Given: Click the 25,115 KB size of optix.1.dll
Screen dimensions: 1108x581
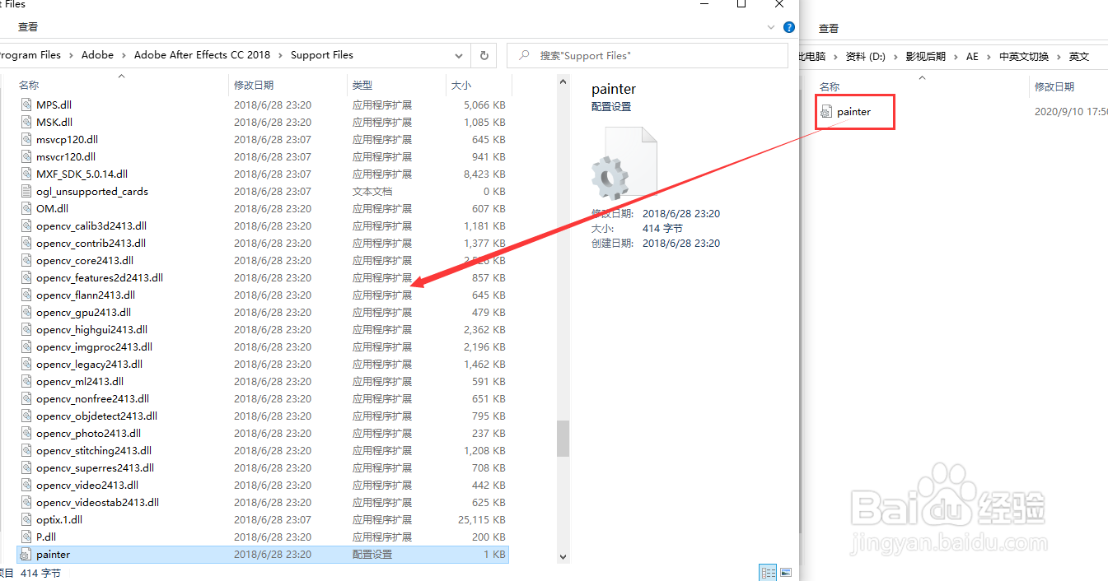Looking at the screenshot, I should (x=482, y=520).
